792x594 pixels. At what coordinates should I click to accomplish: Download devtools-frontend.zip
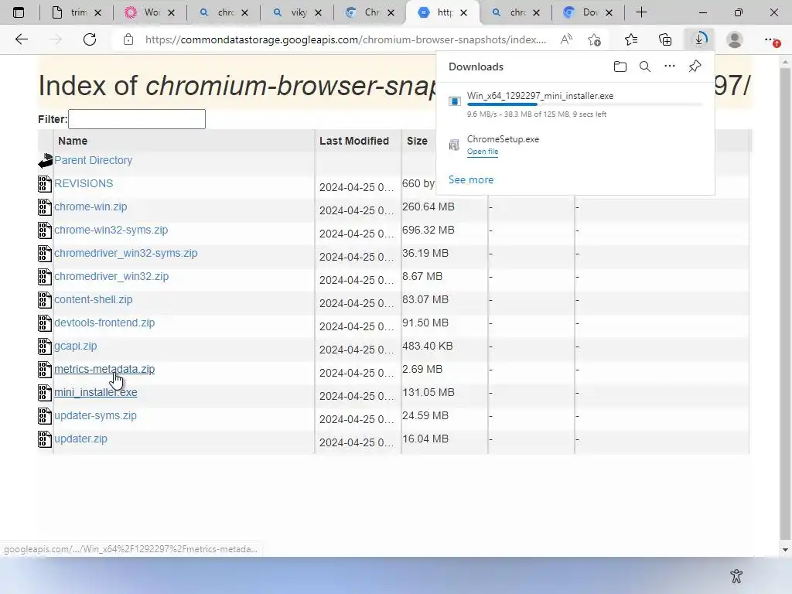point(104,323)
